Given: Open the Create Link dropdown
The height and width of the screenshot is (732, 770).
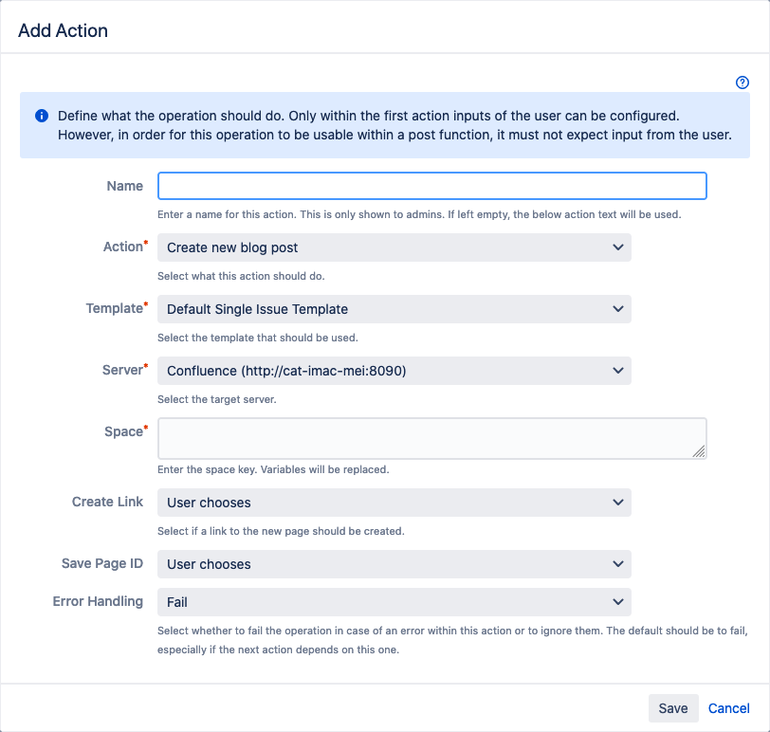Looking at the screenshot, I should [394, 503].
